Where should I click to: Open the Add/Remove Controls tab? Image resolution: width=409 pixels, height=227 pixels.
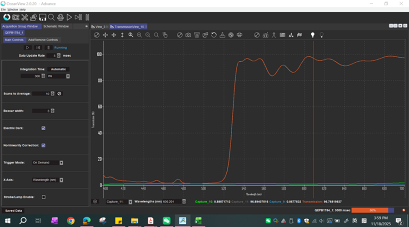pyautogui.click(x=43, y=40)
